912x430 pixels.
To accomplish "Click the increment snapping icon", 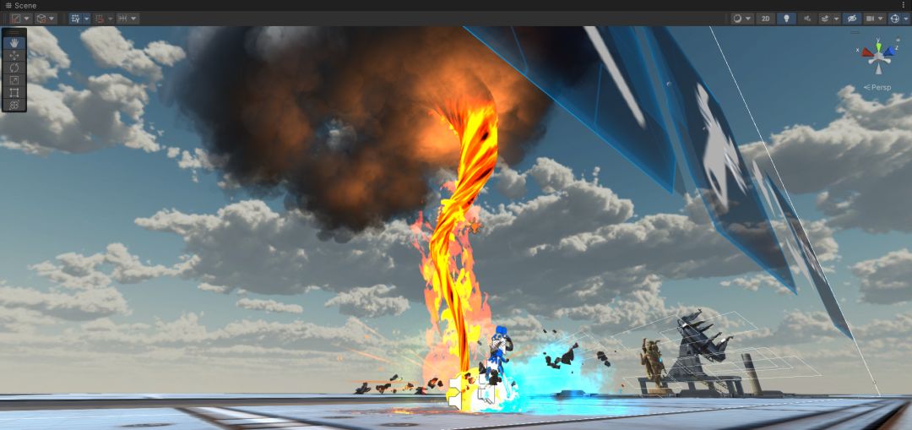I will click(x=122, y=19).
